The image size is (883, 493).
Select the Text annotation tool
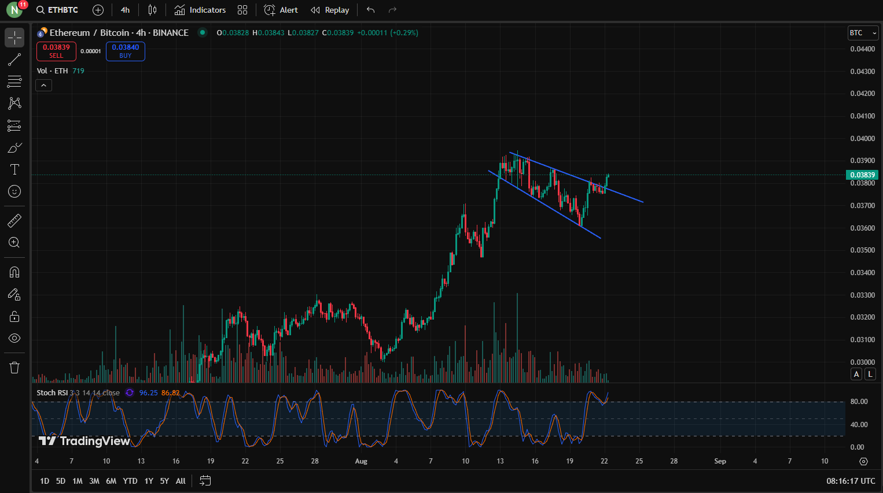[14, 169]
